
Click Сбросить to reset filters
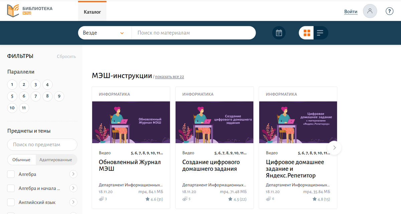tap(66, 56)
